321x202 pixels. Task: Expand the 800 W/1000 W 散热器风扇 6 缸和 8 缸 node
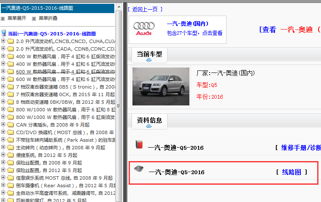point(3,109)
